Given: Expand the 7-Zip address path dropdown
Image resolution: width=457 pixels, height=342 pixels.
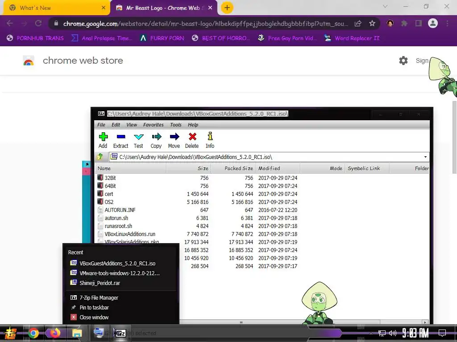Looking at the screenshot, I should (x=425, y=157).
